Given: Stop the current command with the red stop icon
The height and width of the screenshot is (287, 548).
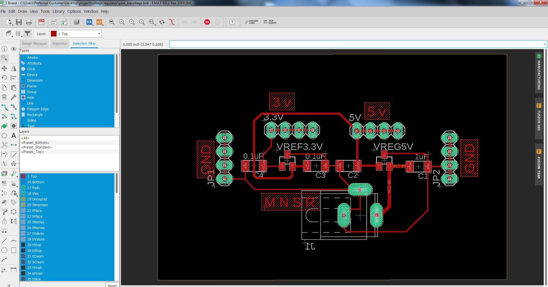Looking at the screenshot, I should [x=207, y=22].
